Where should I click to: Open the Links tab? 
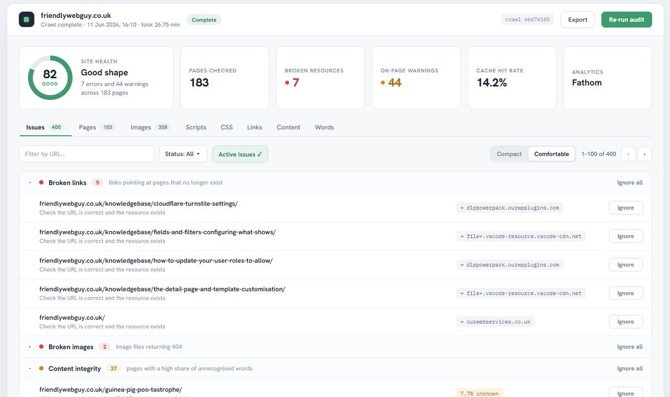(x=255, y=127)
